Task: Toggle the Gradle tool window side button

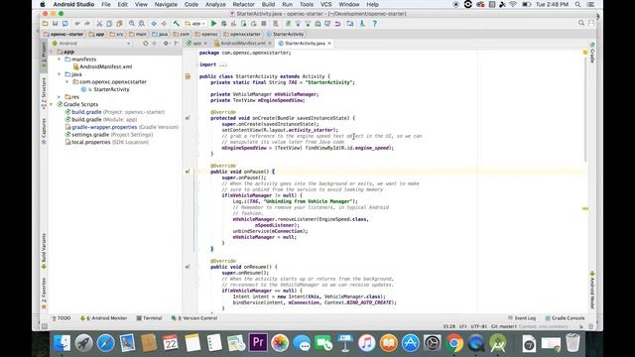Action: [x=592, y=53]
